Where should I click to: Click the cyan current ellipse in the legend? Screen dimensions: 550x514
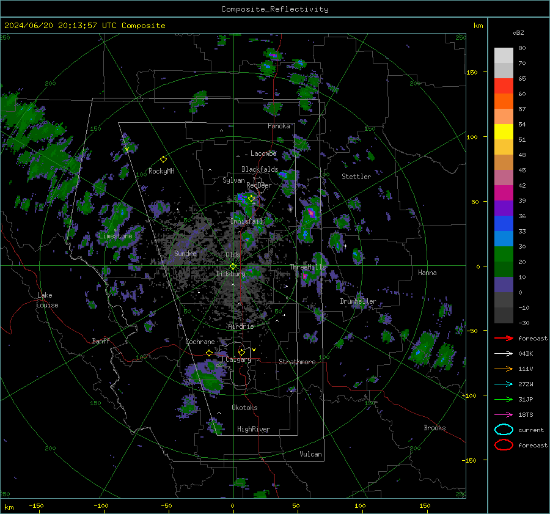click(x=504, y=430)
